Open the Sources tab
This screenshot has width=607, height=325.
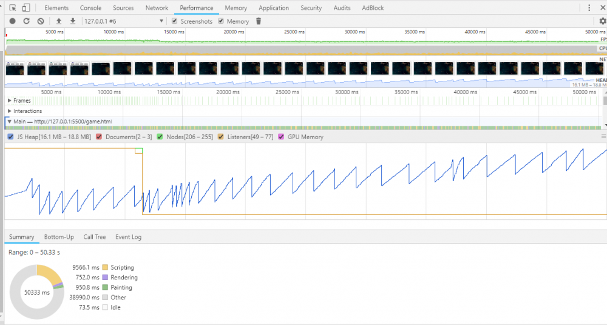pos(123,8)
